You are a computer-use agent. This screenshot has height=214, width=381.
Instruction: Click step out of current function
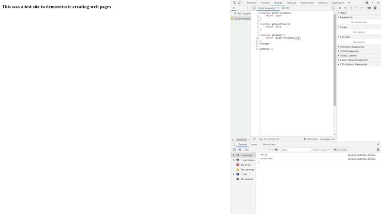(x=357, y=8)
